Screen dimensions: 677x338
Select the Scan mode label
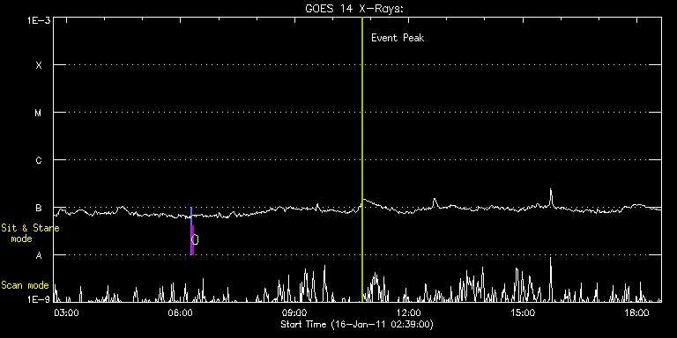(x=25, y=285)
